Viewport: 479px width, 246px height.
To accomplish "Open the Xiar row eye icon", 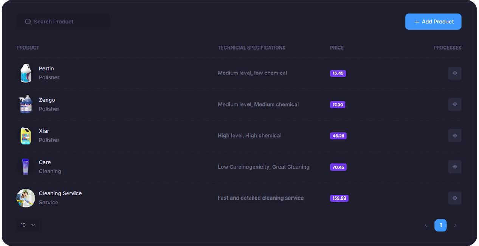I will [454, 136].
